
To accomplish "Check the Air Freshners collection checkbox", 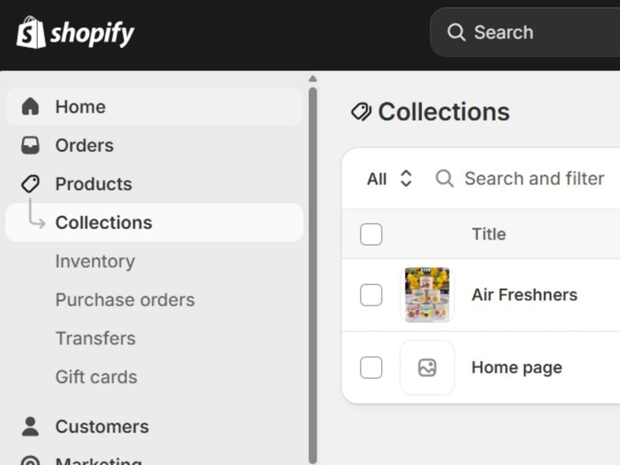I will click(371, 294).
